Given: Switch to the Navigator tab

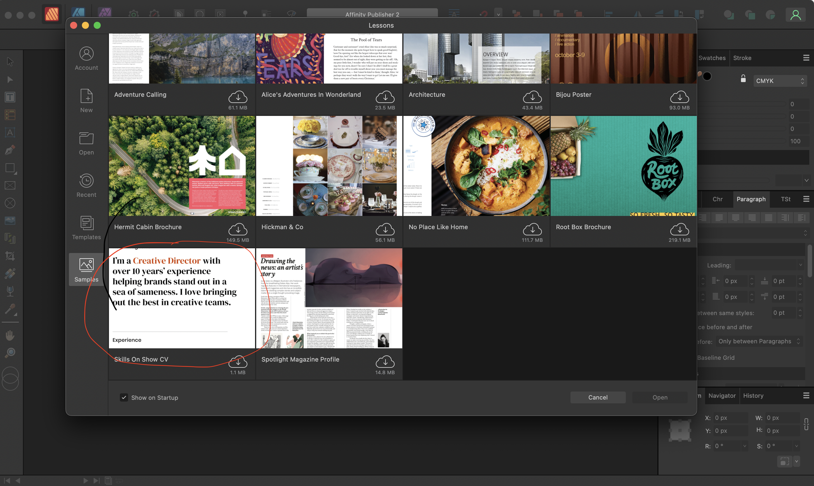Looking at the screenshot, I should 722,396.
